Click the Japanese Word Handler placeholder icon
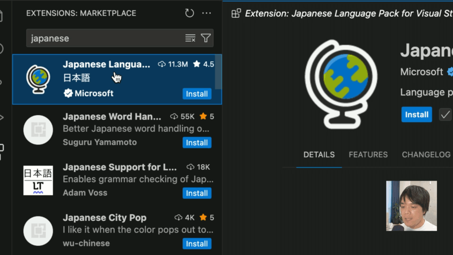The image size is (453, 255). coord(38,130)
